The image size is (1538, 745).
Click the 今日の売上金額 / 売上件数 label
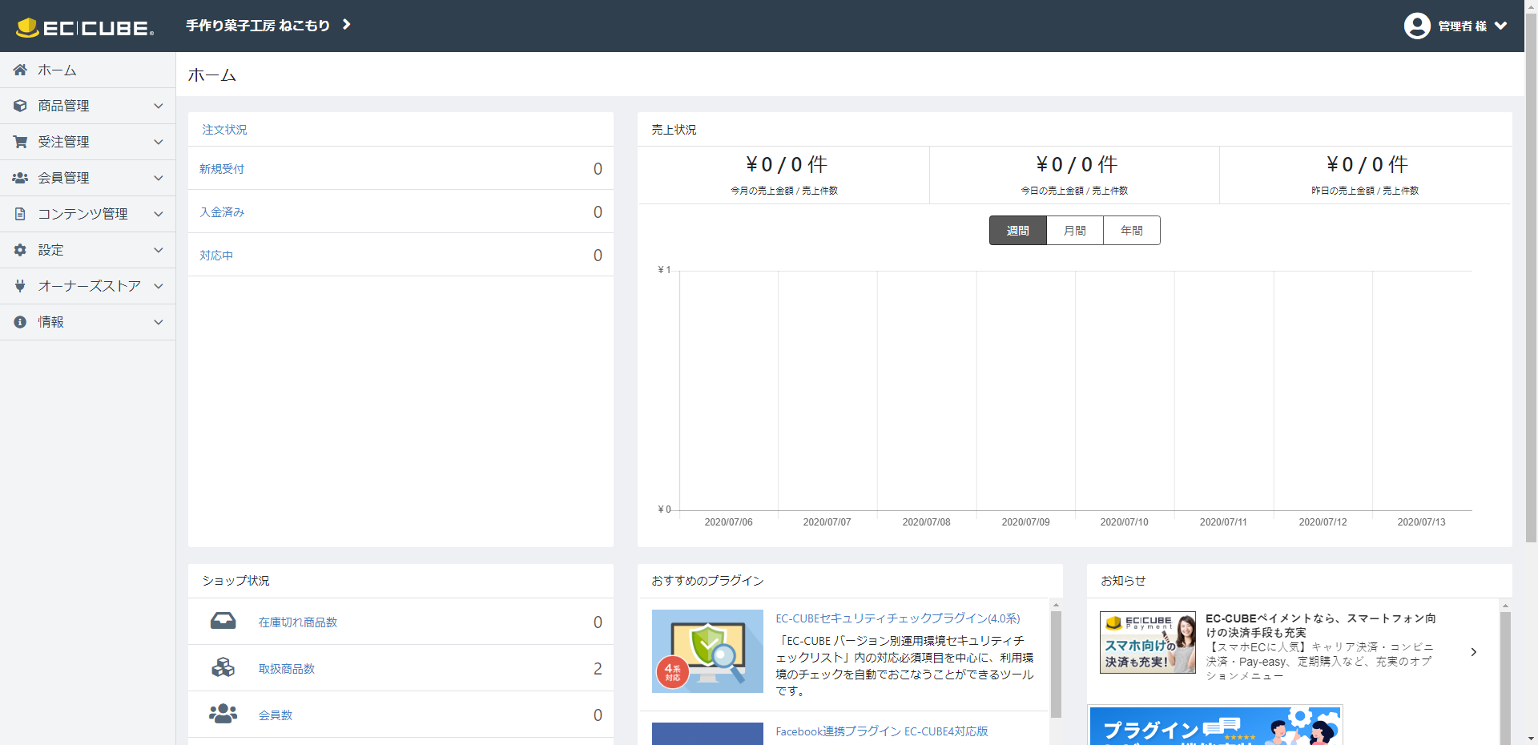pyautogui.click(x=1074, y=191)
